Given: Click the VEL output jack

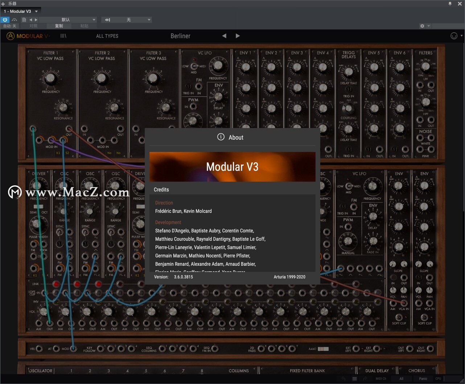Looking at the screenshot, I should pos(39,349).
